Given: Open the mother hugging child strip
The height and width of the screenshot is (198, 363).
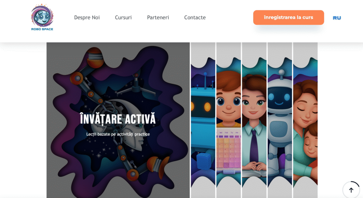Looking at the screenshot, I should coord(305,120).
